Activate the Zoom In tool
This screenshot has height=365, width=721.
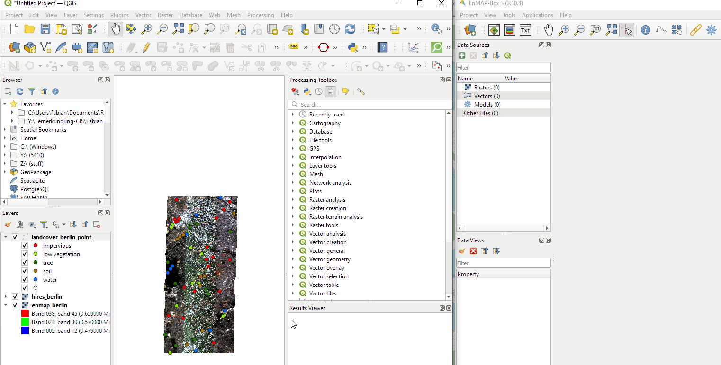pyautogui.click(x=147, y=29)
